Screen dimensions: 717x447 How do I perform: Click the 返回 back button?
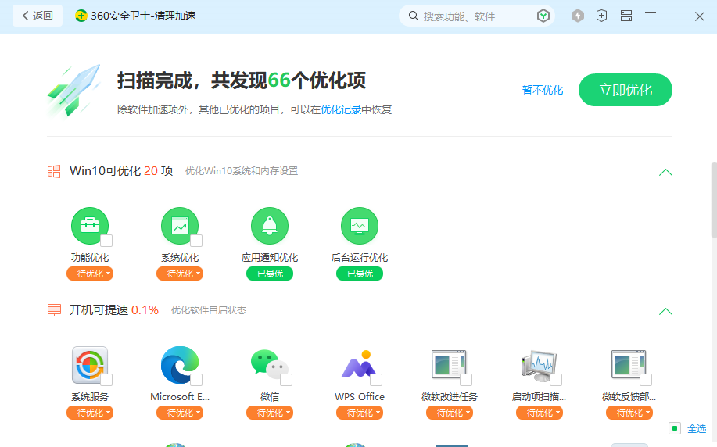(x=38, y=16)
